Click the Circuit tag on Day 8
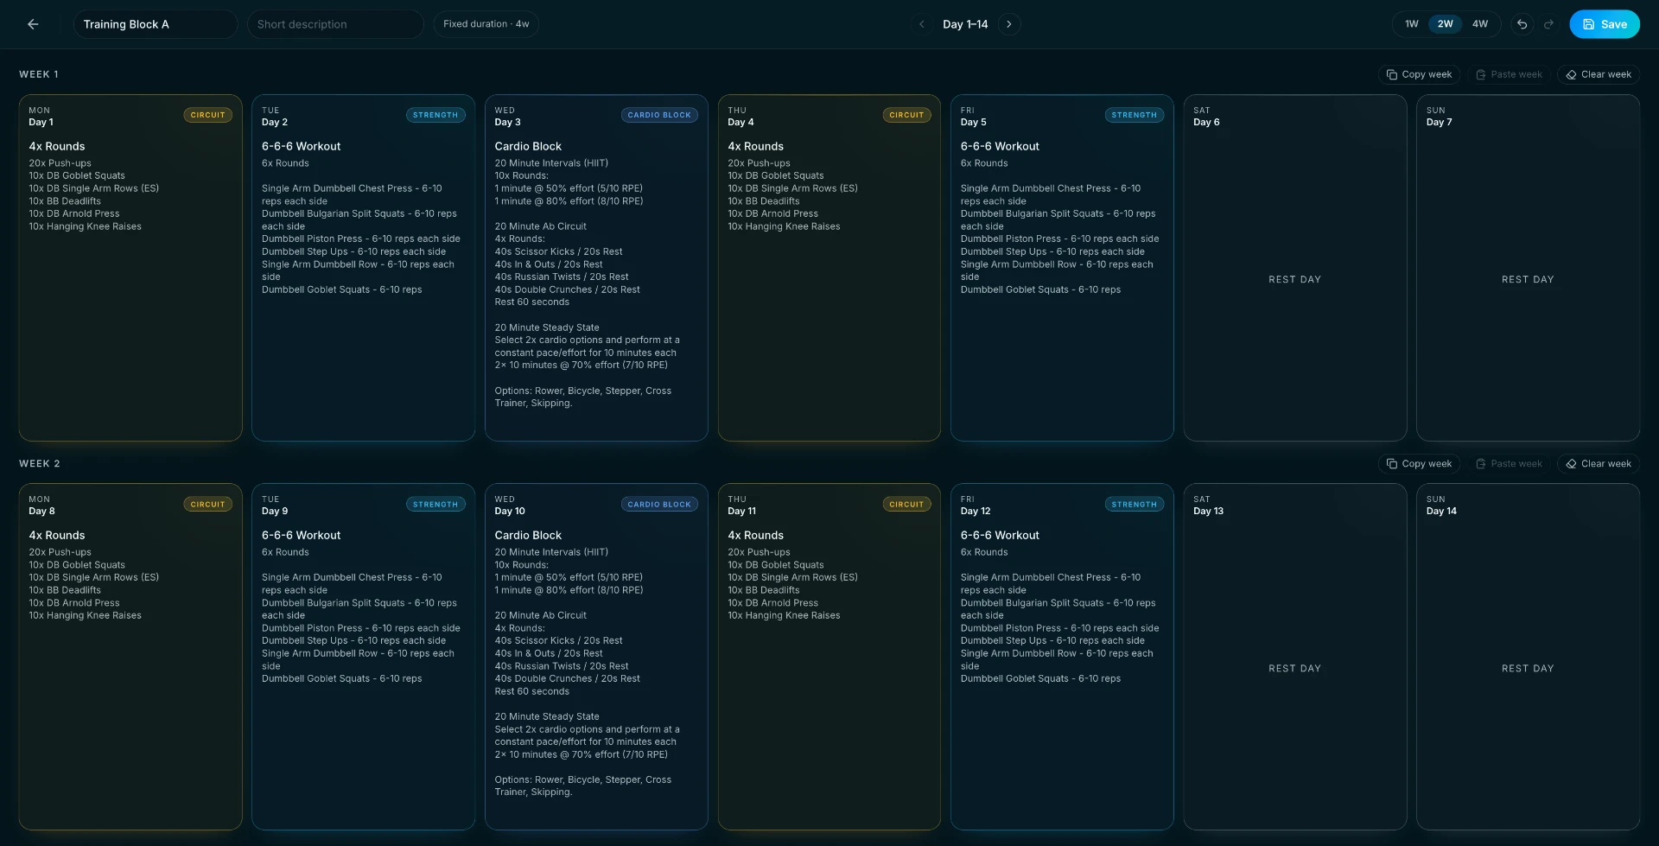This screenshot has height=846, width=1659. pyautogui.click(x=207, y=505)
